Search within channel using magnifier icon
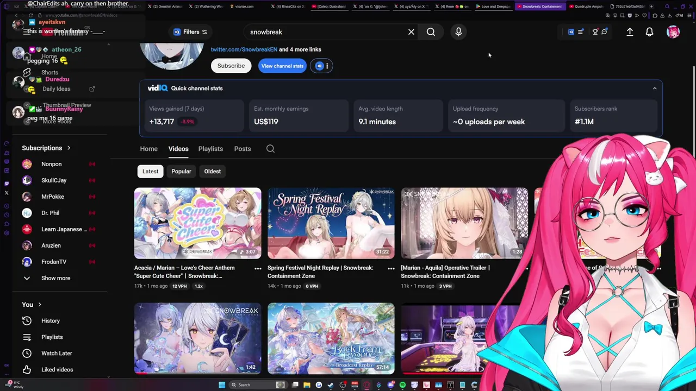Screen dimensions: 696x391 coord(270,149)
